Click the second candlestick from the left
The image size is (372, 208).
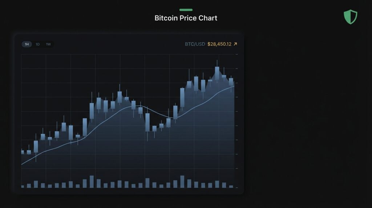(29, 152)
